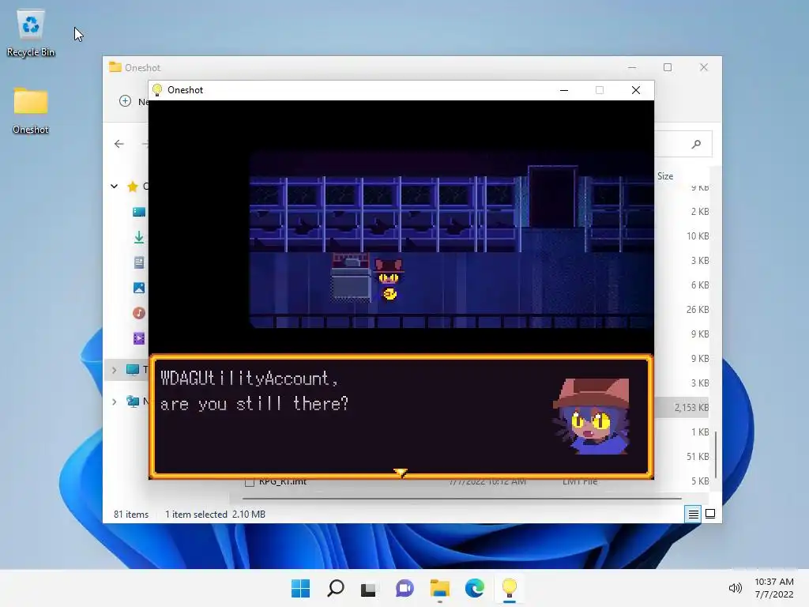
Task: Open Pictures icon in Explorer sidebar
Action: tap(139, 288)
